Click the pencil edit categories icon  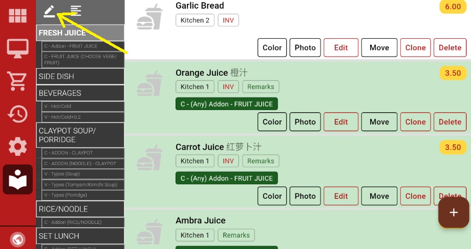(x=50, y=10)
